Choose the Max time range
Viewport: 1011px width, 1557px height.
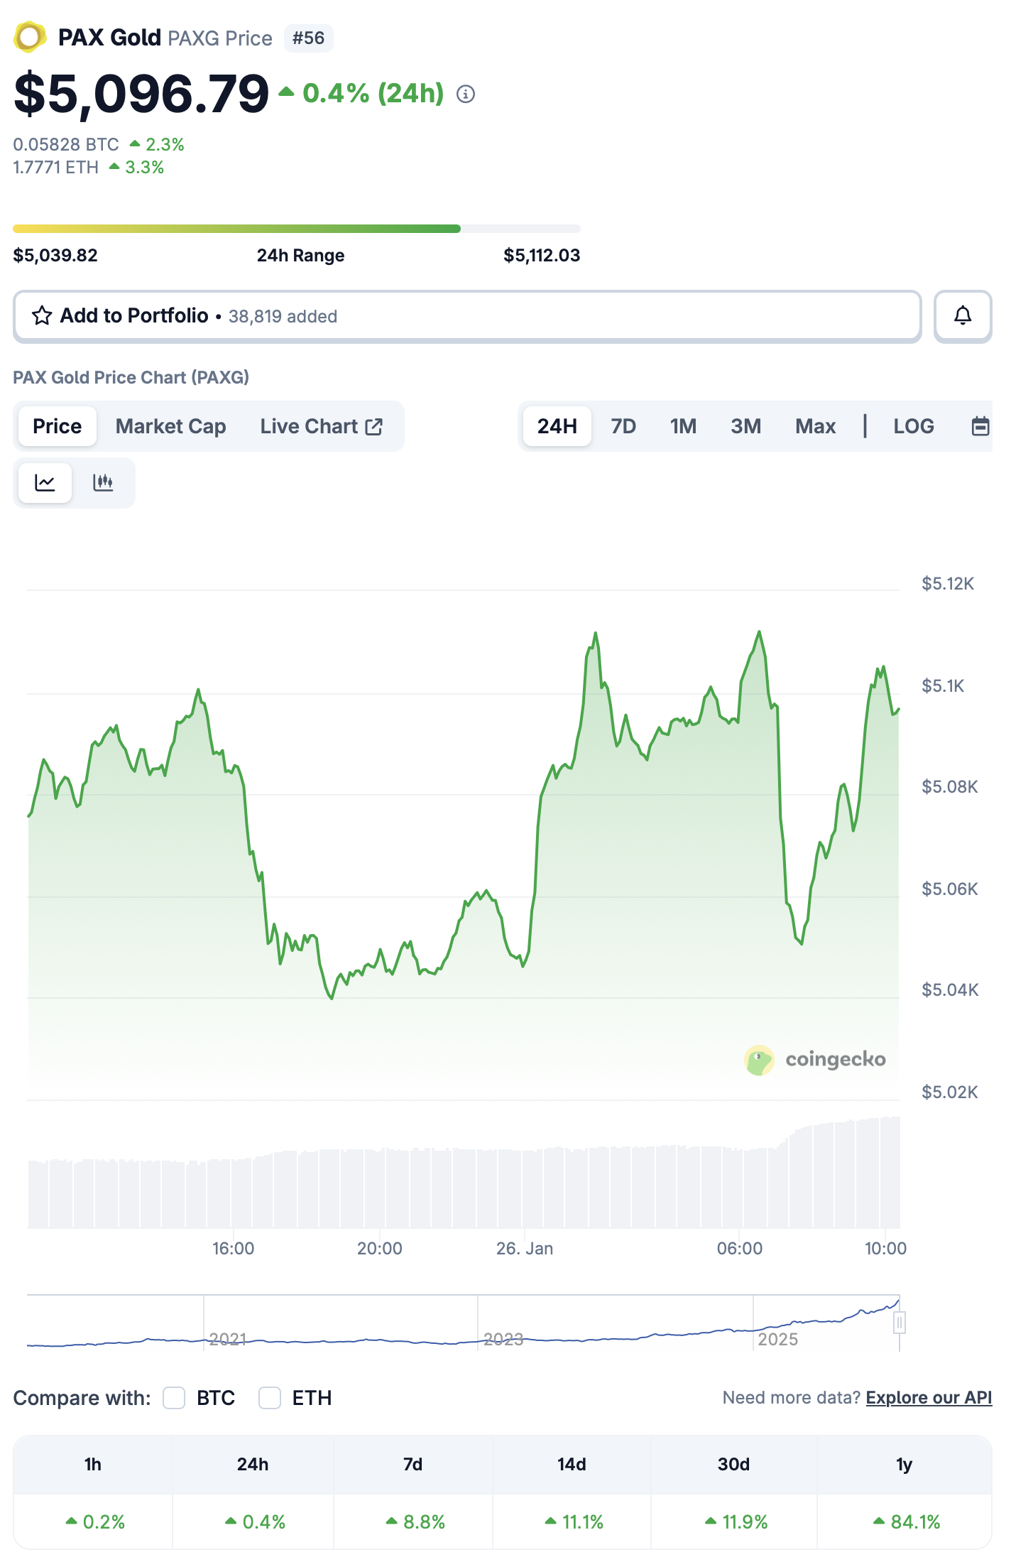(x=815, y=426)
